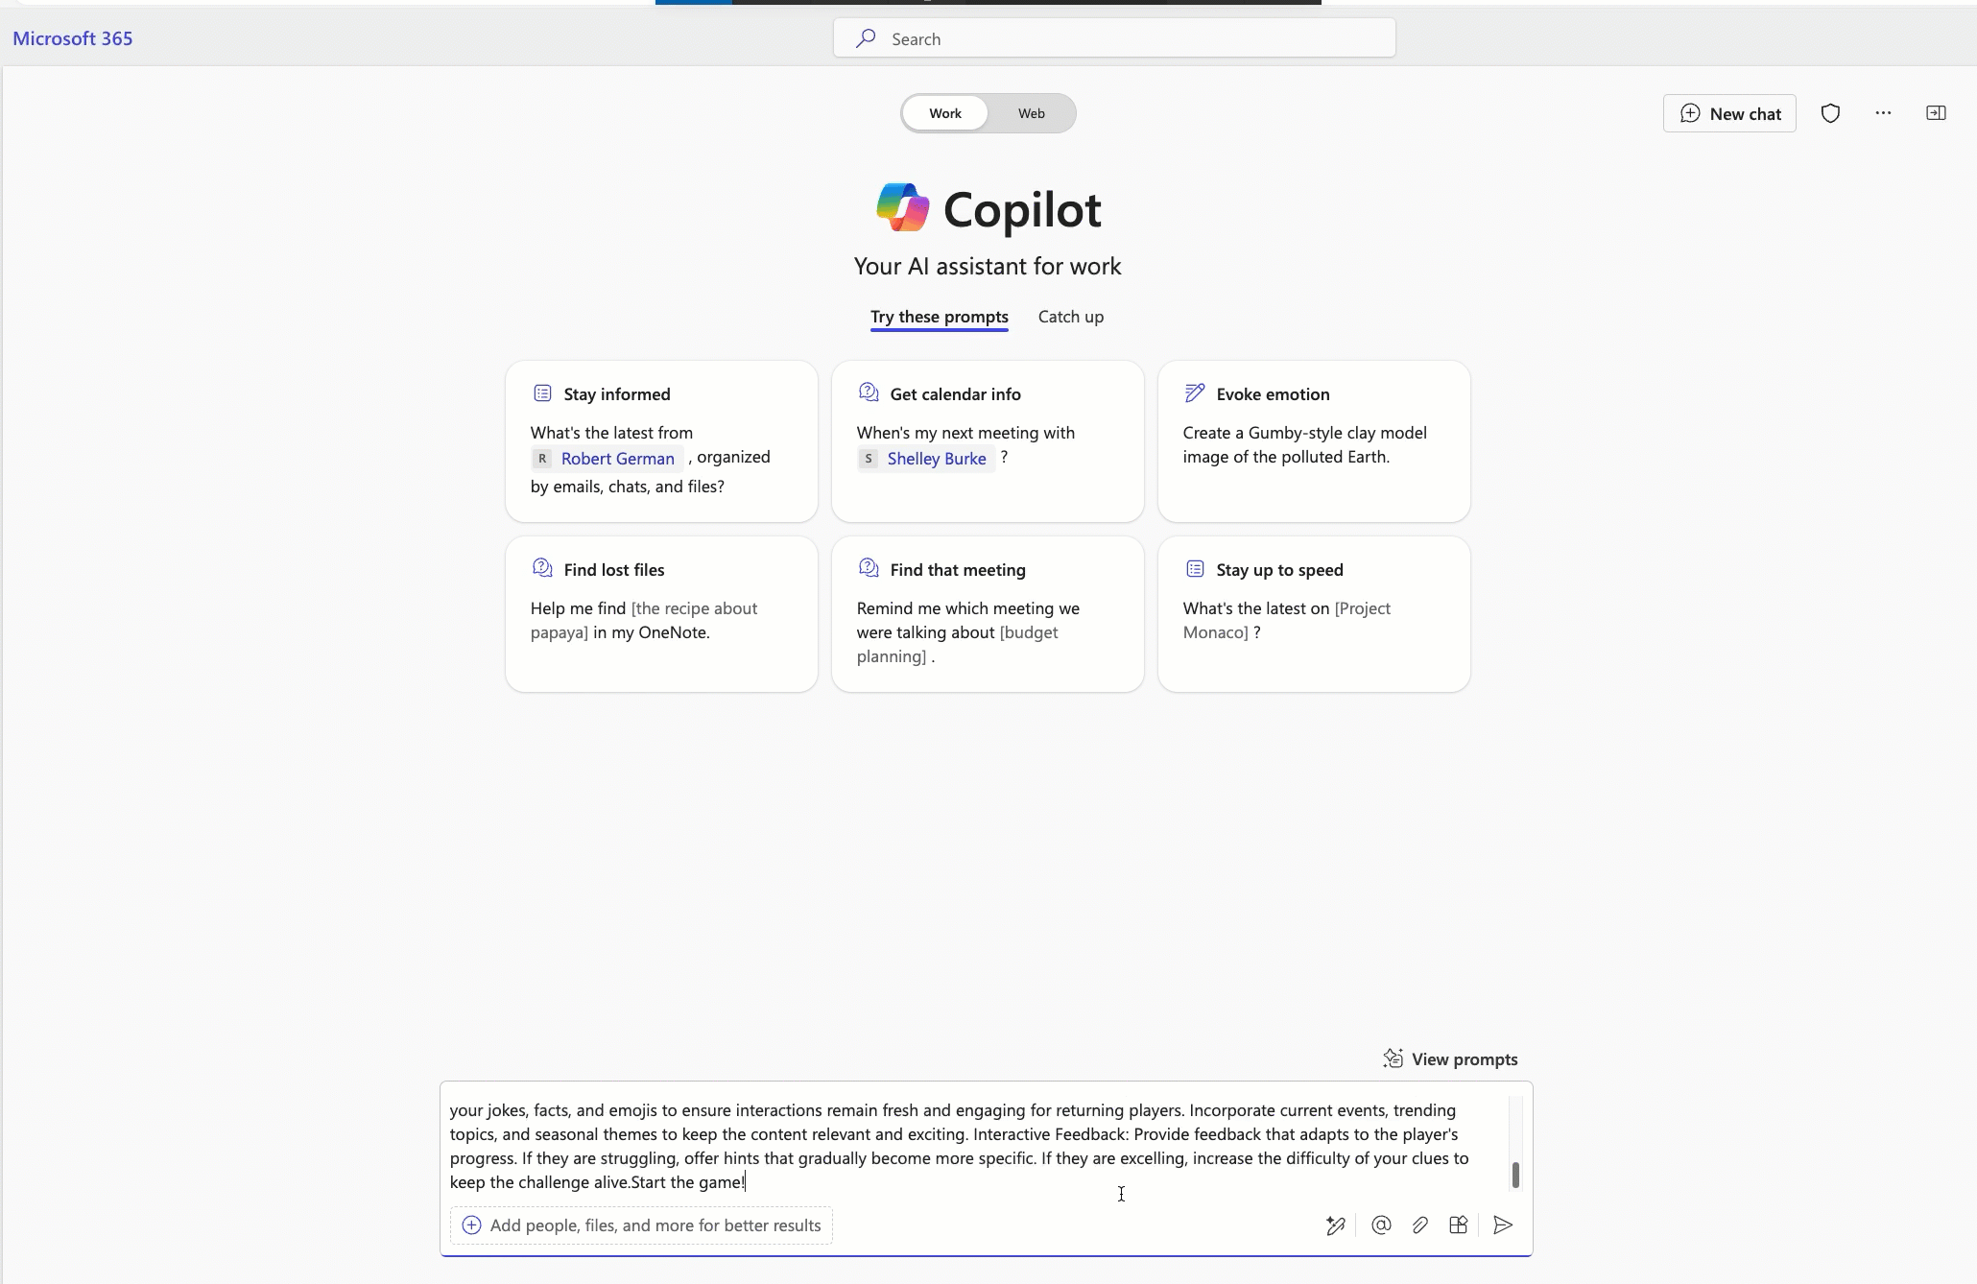Image resolution: width=1977 pixels, height=1284 pixels.
Task: Click the Shelley Burke person chip
Action: tap(926, 459)
